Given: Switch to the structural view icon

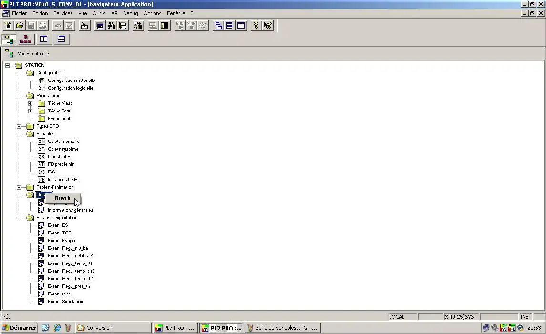Looking at the screenshot, I should 10,40.
